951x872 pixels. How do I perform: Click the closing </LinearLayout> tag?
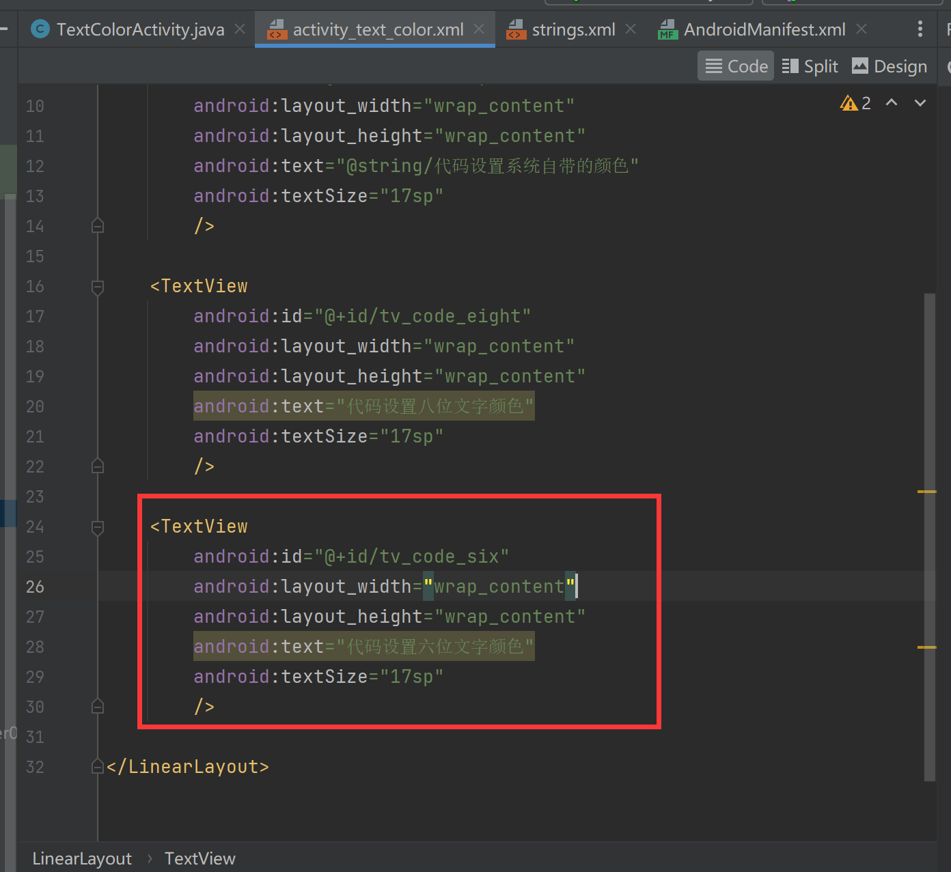[188, 767]
